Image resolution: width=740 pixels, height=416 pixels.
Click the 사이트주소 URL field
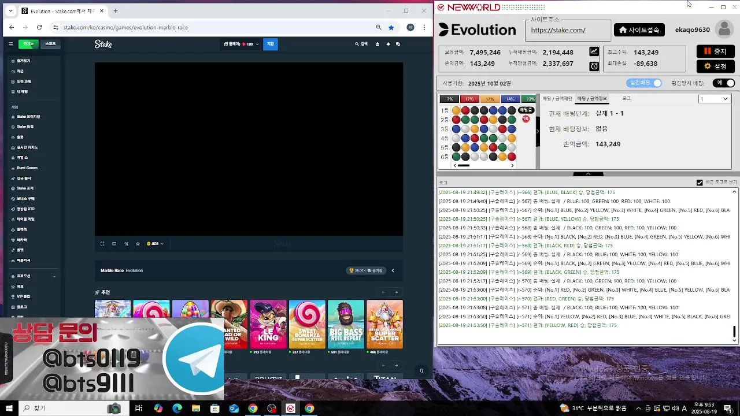point(568,30)
